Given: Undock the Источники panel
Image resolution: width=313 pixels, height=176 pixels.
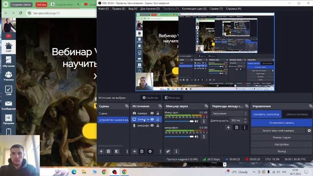Looking at the screenshot, I should point(160,106).
